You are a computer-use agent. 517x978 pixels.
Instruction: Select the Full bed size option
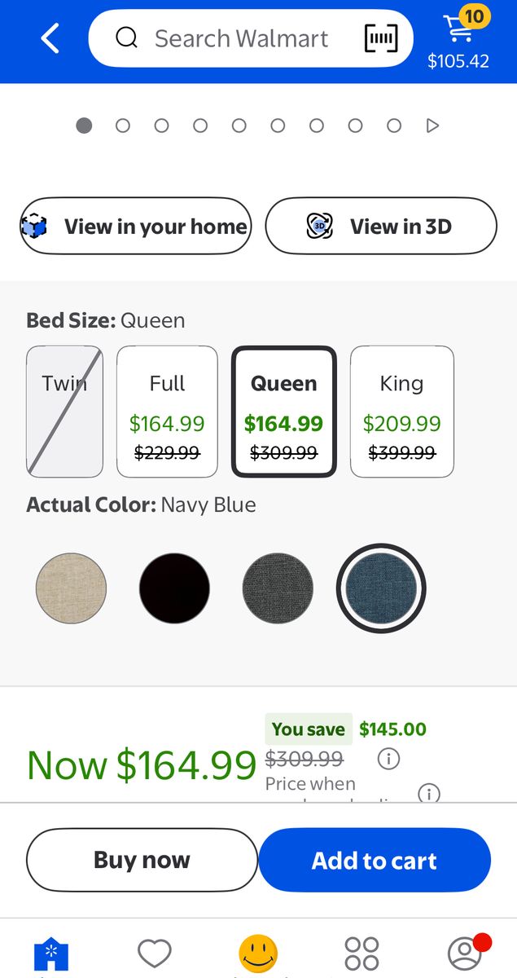point(167,412)
